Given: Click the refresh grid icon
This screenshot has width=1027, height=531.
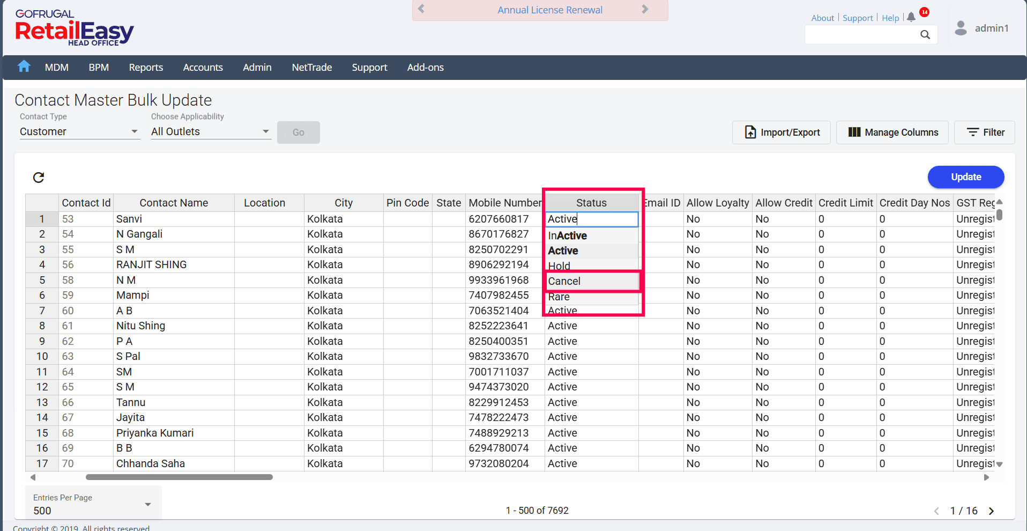Looking at the screenshot, I should point(39,178).
